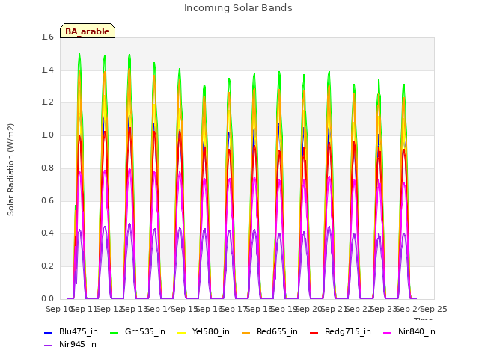Click the partly hidden Time x-axis title

tap(423, 319)
